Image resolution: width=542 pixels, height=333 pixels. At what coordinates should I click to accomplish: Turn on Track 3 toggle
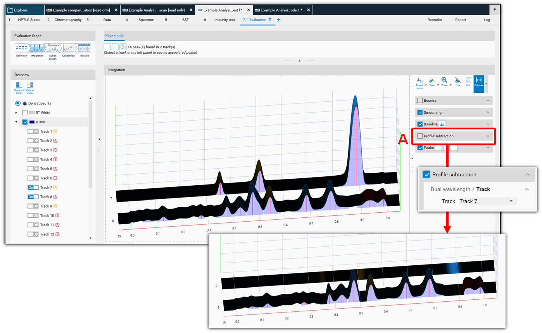(33, 150)
